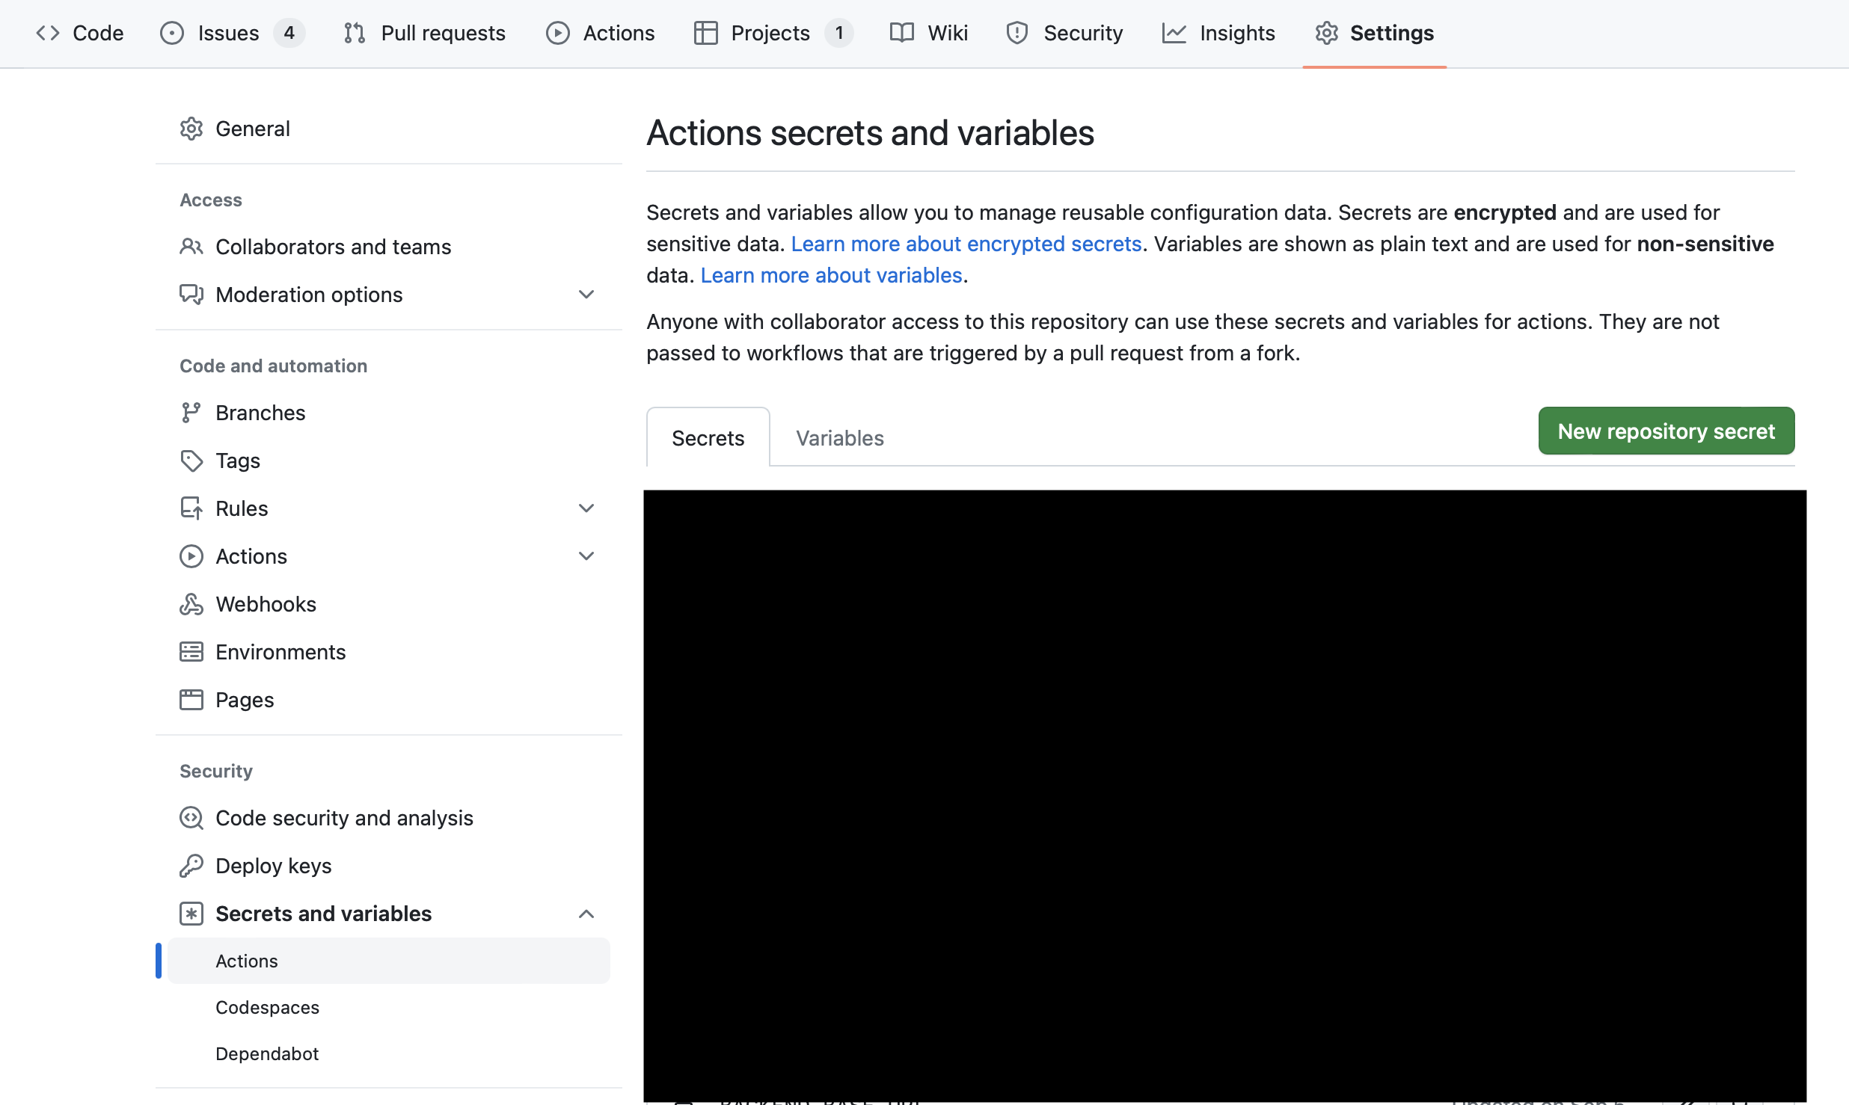Open Webhooks settings
Screen dimensions: 1849x1105
[x=389, y=604]
